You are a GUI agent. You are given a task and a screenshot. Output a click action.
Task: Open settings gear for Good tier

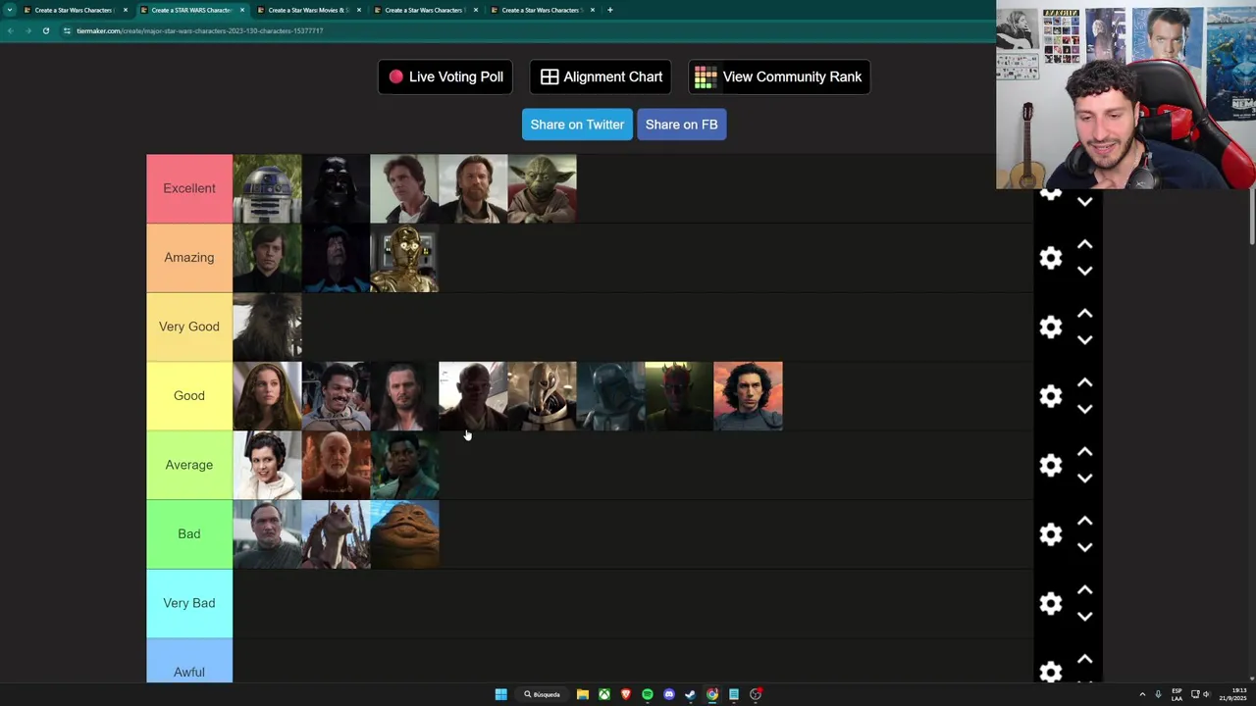tap(1051, 396)
